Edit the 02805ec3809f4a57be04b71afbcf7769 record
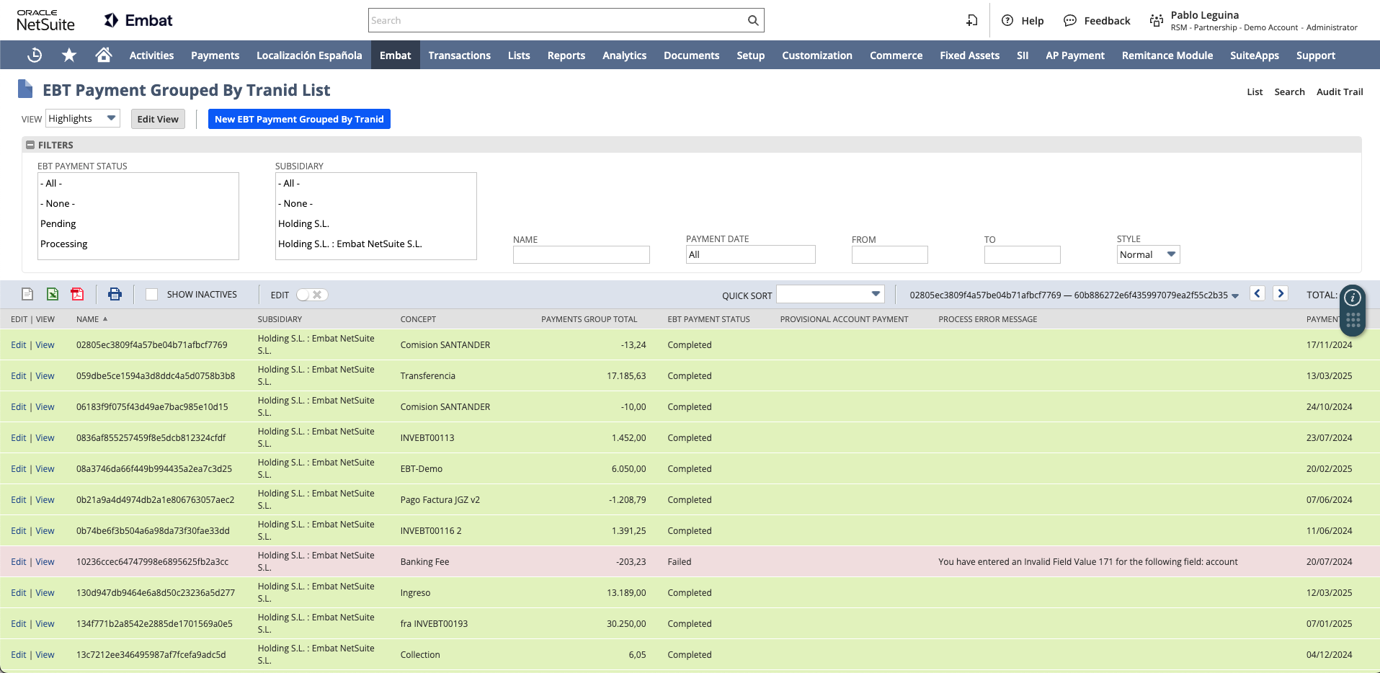 coord(19,345)
